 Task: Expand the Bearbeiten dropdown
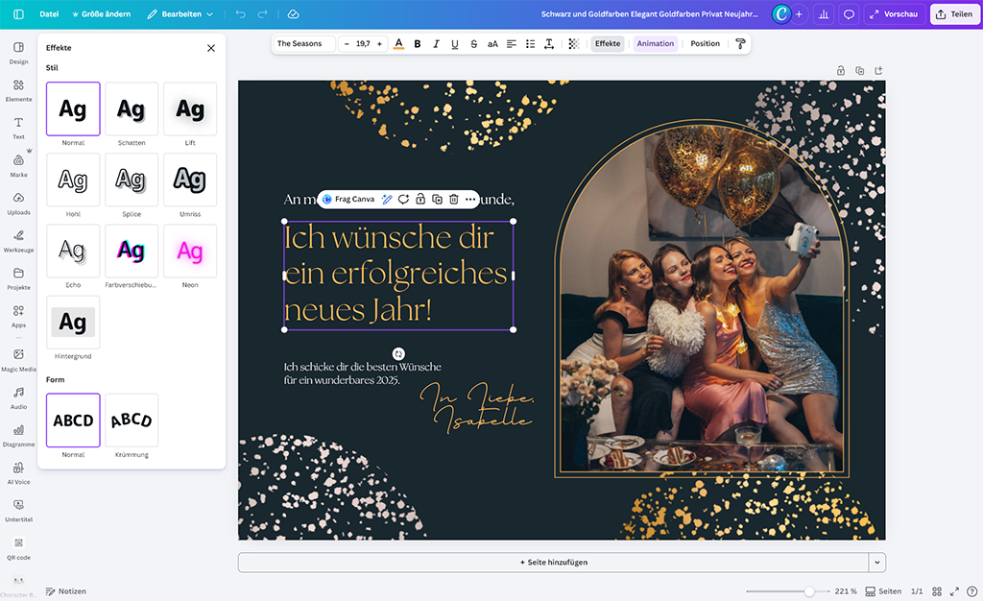180,13
